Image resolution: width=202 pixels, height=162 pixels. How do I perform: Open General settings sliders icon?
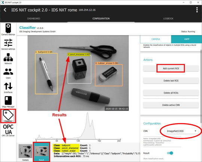(x=8, y=44)
